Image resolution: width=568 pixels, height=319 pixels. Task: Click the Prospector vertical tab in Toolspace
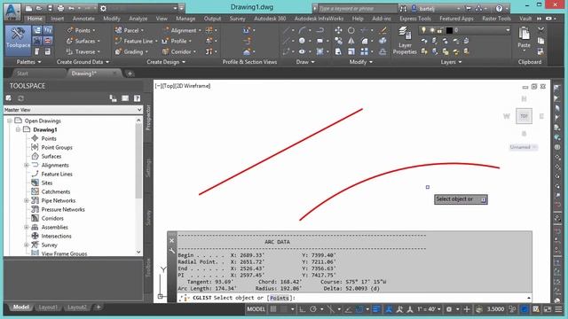[x=148, y=118]
